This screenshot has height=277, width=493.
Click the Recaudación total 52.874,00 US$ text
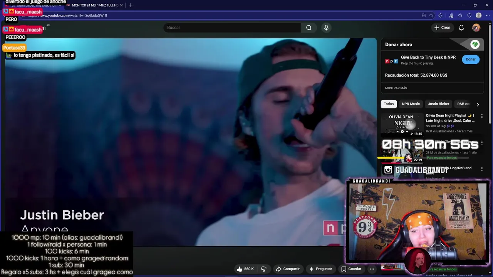point(416,75)
